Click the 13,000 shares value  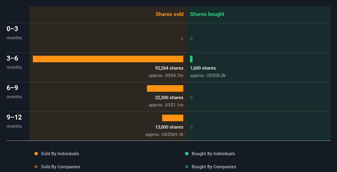pyautogui.click(x=169, y=127)
